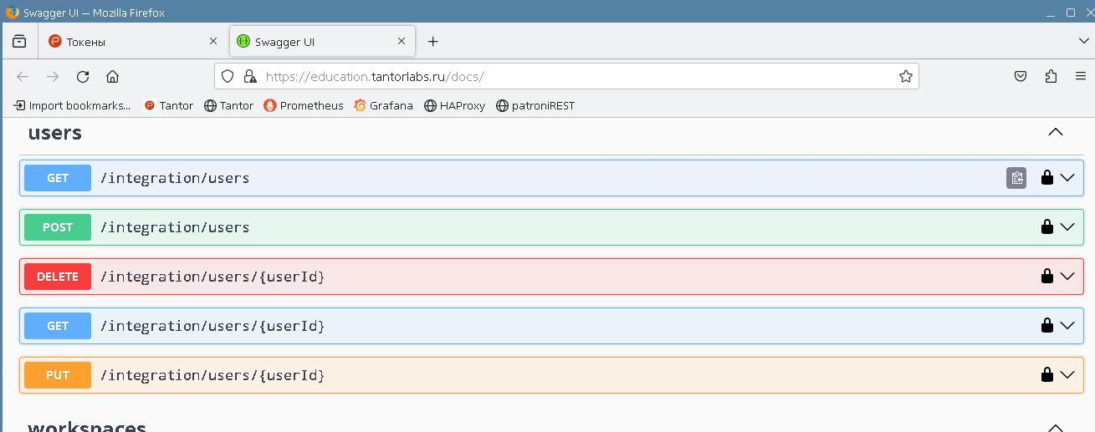Close the Swagger UI tab
The width and height of the screenshot is (1095, 432).
(x=402, y=42)
